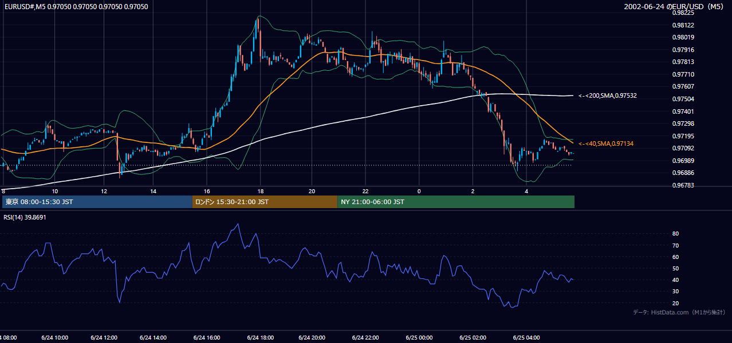The image size is (732, 343).
Task: Click the bottom time label 6/25 04:00
Action: [x=526, y=337]
